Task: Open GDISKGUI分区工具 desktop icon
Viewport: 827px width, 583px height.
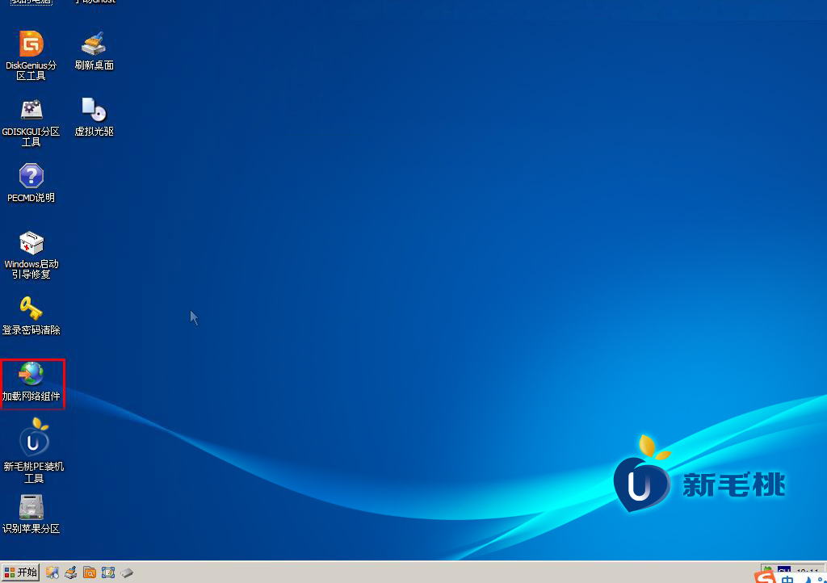Action: (31, 122)
